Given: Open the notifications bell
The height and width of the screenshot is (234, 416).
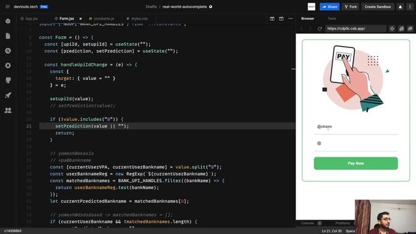Looking at the screenshot, I should pos(400,6).
